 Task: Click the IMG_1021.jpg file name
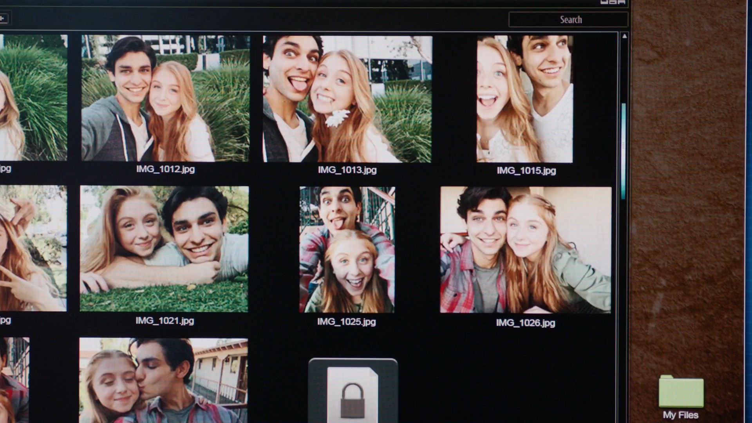pos(164,321)
